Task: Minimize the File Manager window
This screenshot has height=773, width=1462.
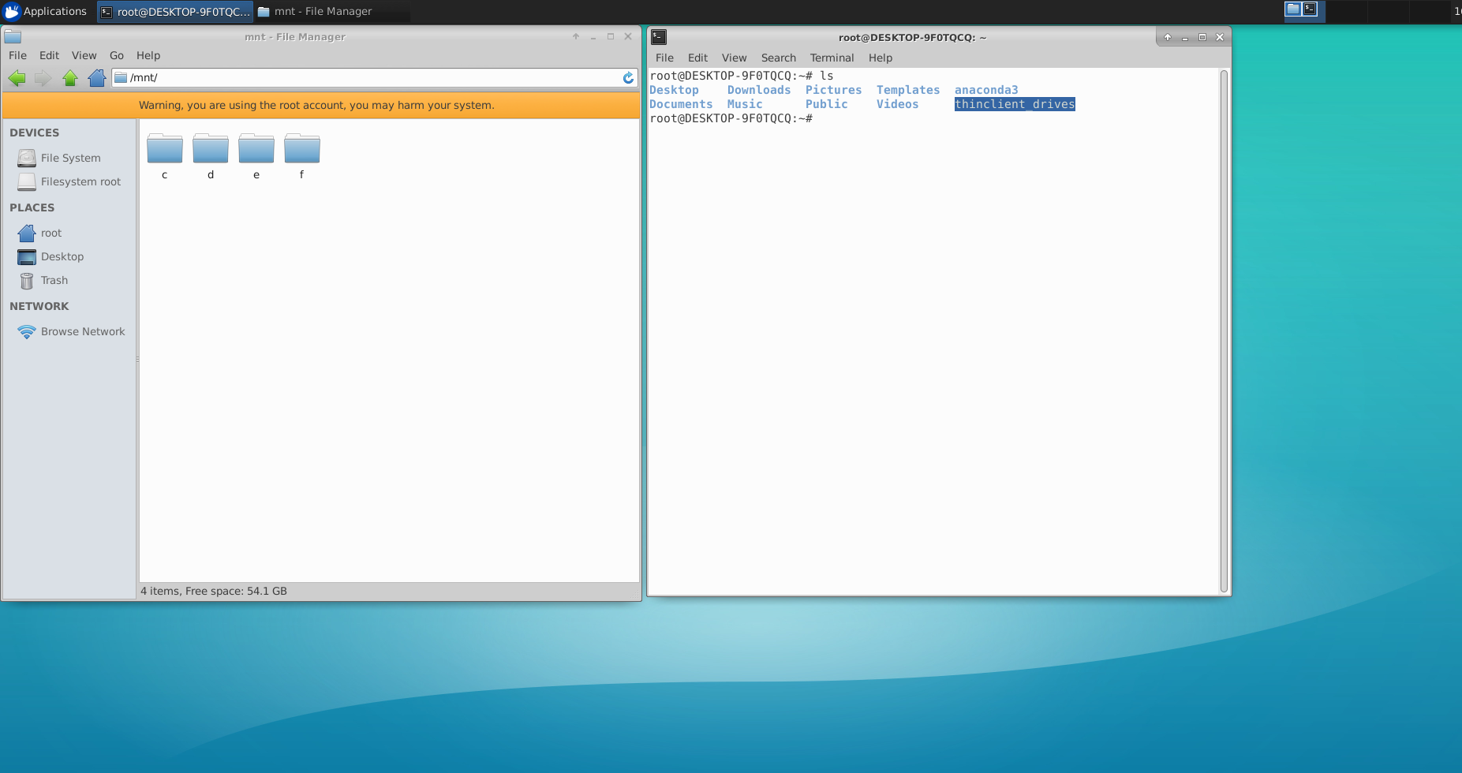Action: (593, 36)
